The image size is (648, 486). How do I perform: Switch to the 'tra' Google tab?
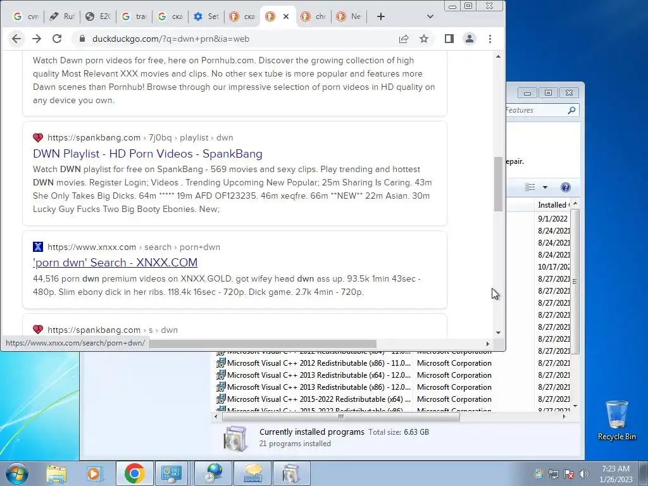134,16
